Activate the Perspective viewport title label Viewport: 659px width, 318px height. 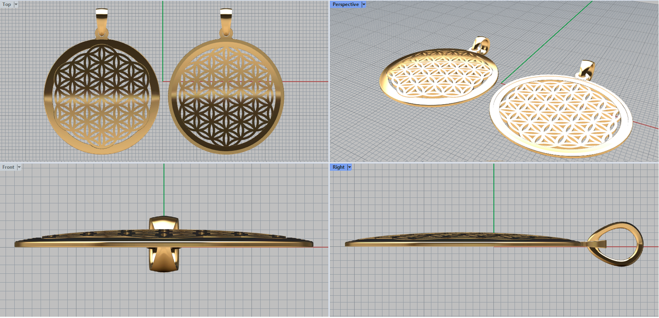(345, 5)
